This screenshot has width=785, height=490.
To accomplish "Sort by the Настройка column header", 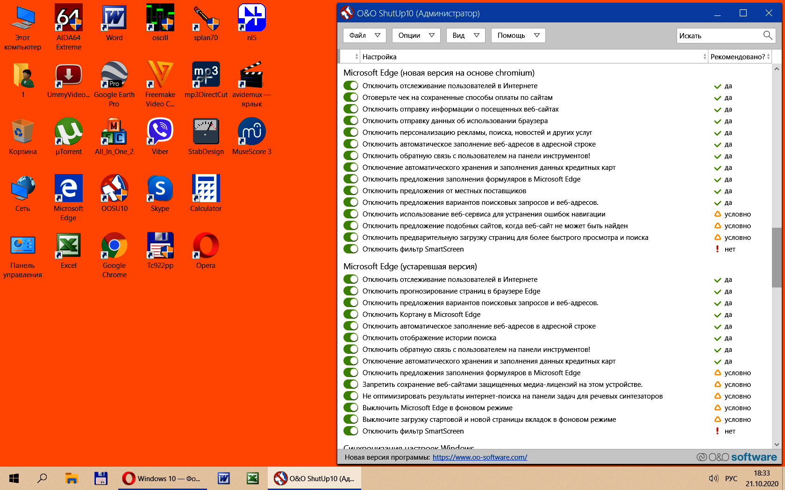I will tap(534, 57).
